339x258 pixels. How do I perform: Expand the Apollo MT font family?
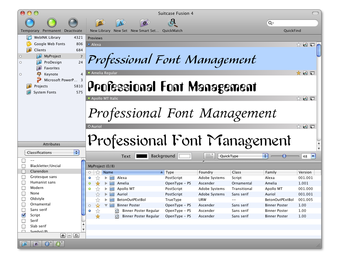point(106,189)
